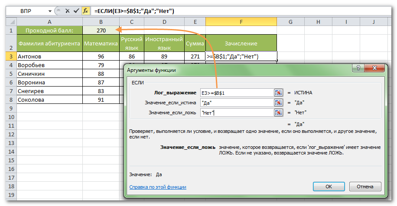397x206 pixels.
Task: Select row 12 header
Action: coord(11,134)
